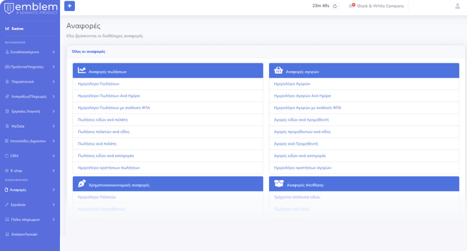Open the notifications bell
This screenshot has height=251, width=467.
pos(352,6)
